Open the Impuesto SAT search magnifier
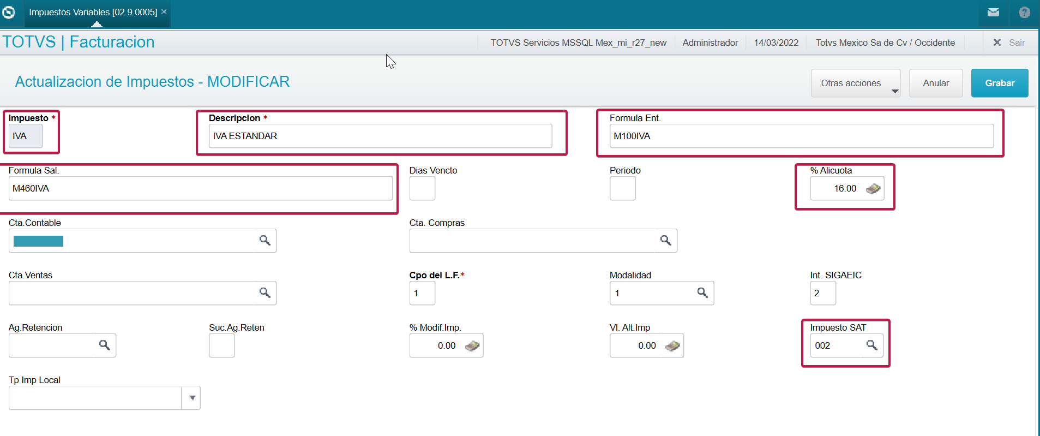Viewport: 1040px width, 436px height. [872, 345]
